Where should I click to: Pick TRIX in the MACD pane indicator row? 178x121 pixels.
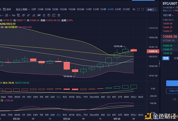click(x=10, y=97)
